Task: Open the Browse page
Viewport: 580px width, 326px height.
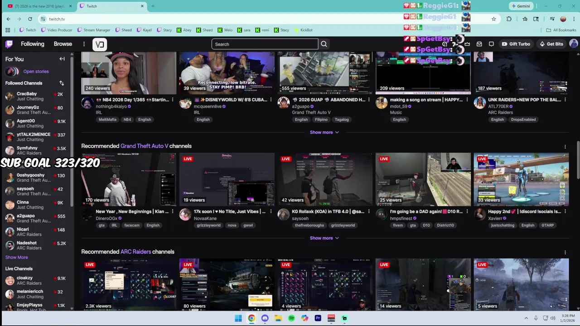Action: coord(63,44)
